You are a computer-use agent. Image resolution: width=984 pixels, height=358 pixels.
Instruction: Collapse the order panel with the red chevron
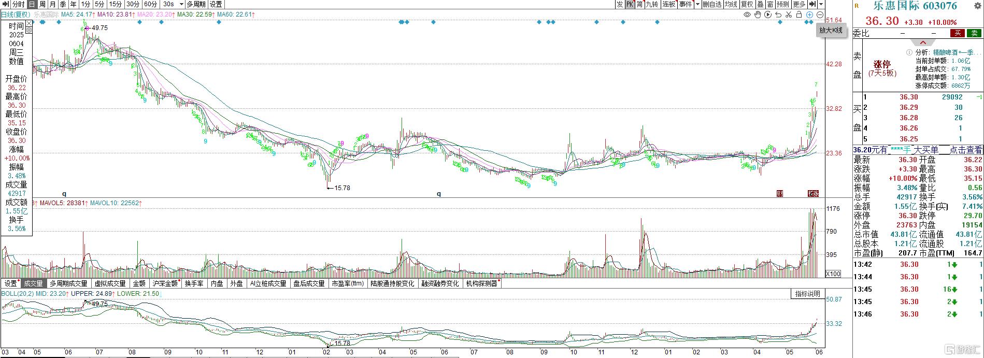pyautogui.click(x=923, y=42)
